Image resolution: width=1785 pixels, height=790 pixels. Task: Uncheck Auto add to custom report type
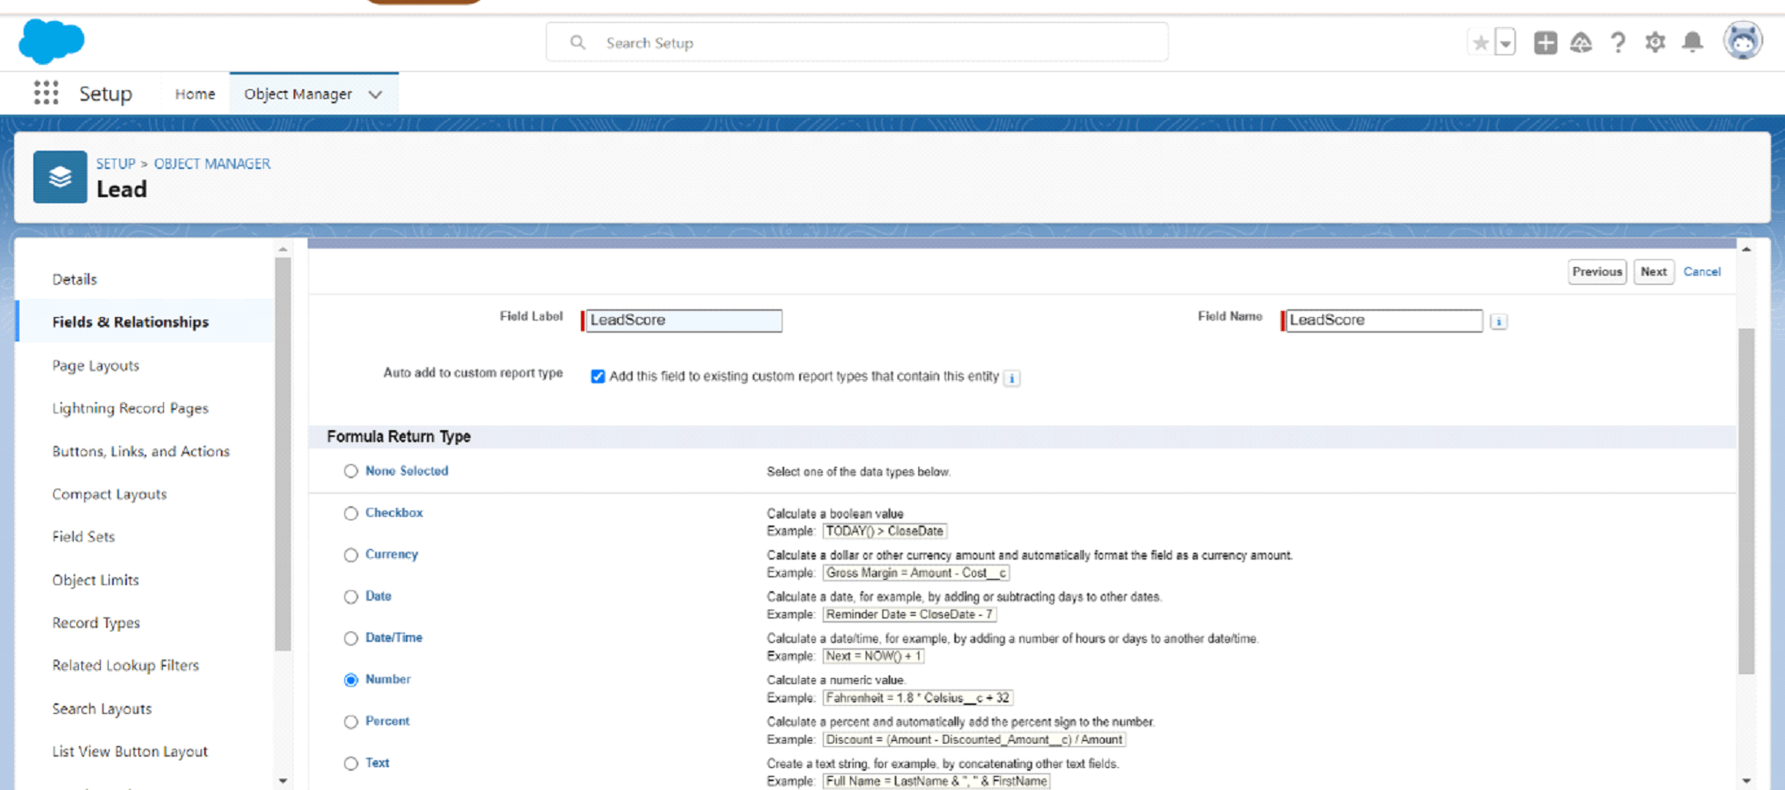(598, 377)
